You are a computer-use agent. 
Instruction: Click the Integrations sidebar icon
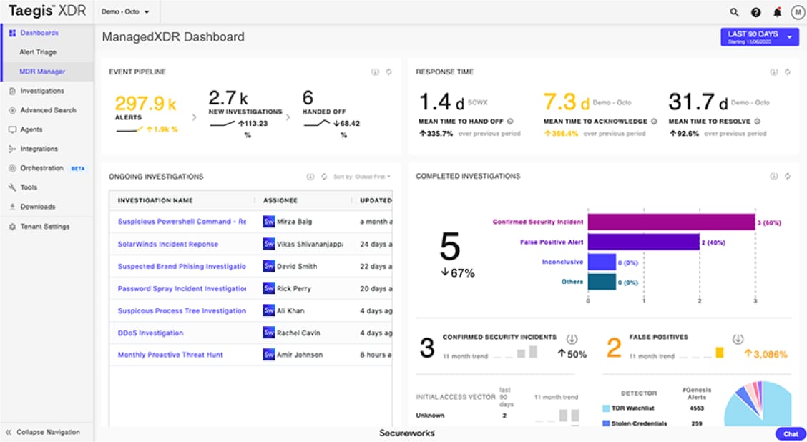coord(12,149)
